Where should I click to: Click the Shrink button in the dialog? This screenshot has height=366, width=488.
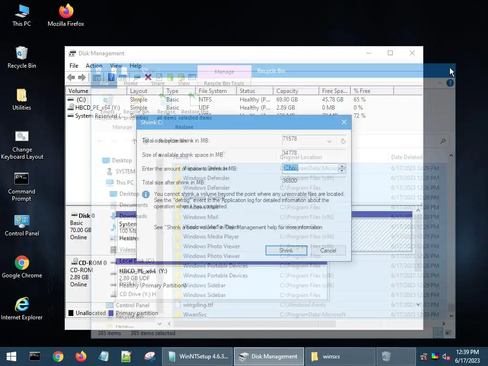286,251
